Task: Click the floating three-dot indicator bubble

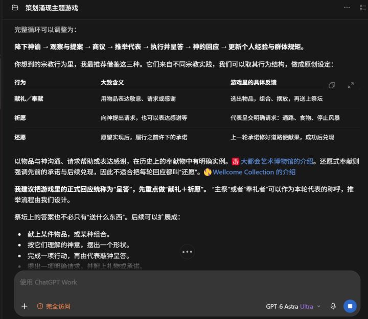Action: coord(187,252)
